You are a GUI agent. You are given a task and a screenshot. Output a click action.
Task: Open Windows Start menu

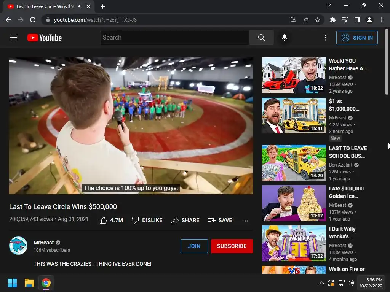(x=12, y=283)
